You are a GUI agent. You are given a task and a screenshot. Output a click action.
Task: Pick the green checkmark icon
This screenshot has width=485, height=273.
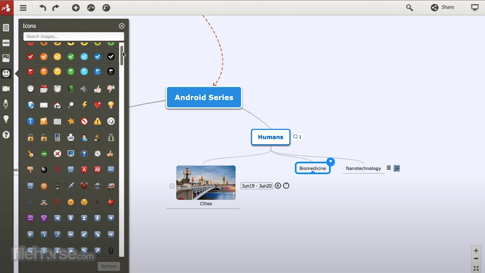71,57
